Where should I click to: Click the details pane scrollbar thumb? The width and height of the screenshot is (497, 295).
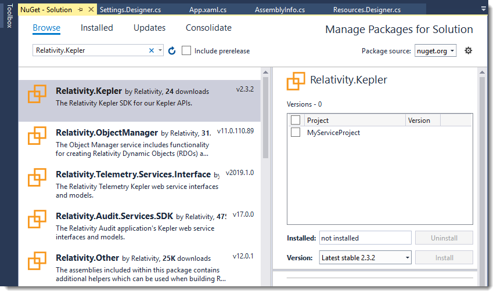(482, 180)
